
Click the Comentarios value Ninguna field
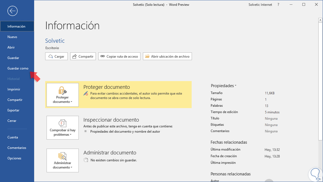point(271,131)
